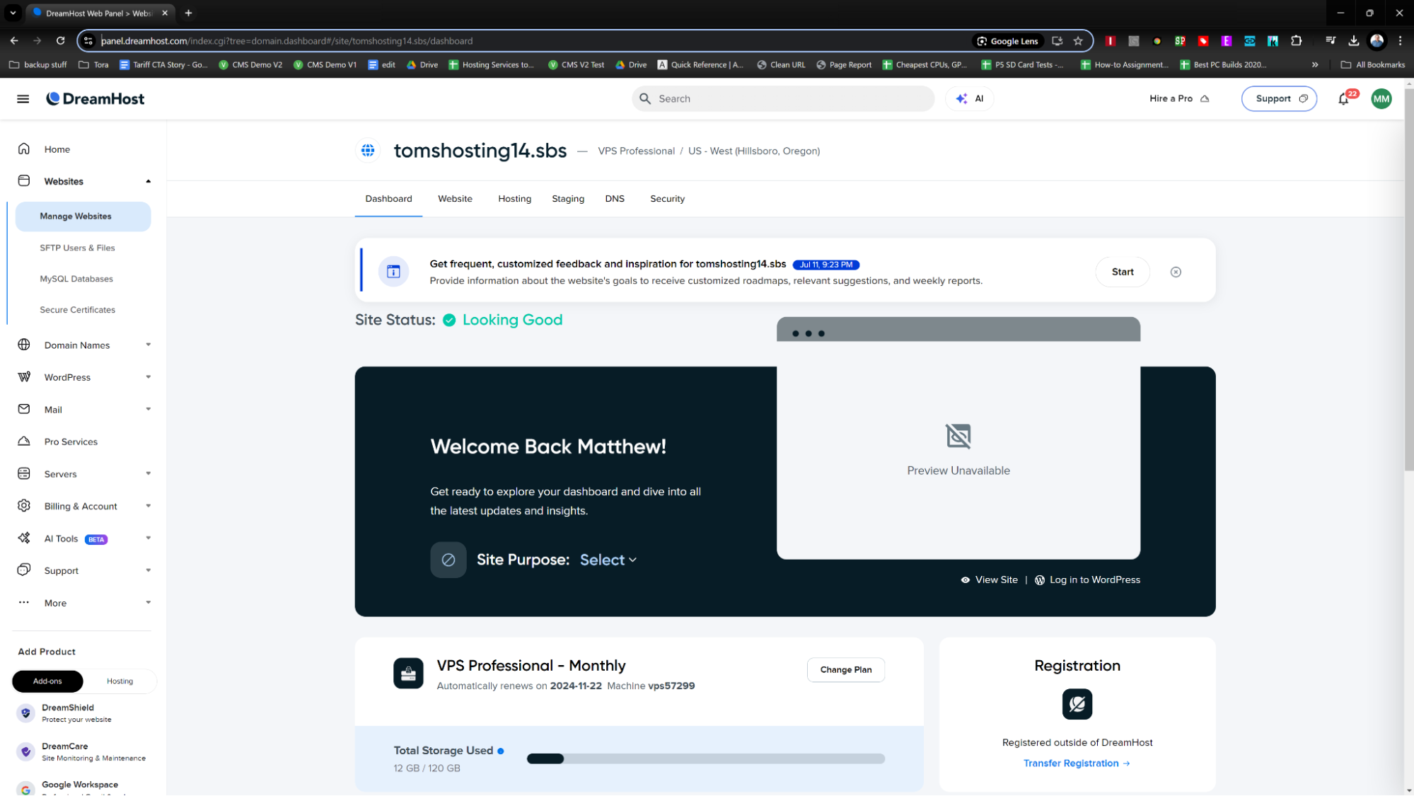Viewport: 1414px width, 796px height.
Task: Click Hire a Pro link
Action: coord(1179,99)
